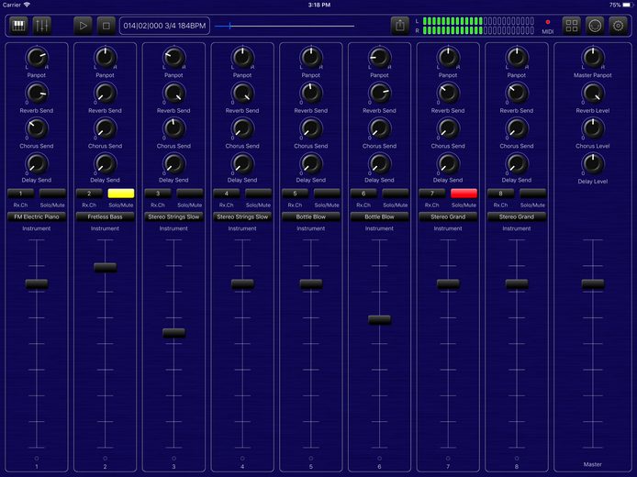Open channel 5 Bottle Blow instrument selector
637x477 pixels.
pyautogui.click(x=311, y=216)
